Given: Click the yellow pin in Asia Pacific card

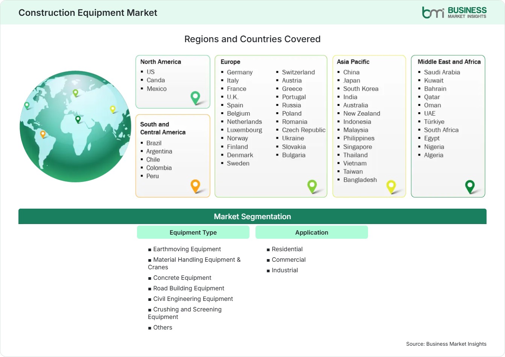Looking at the screenshot, I should point(391,186).
